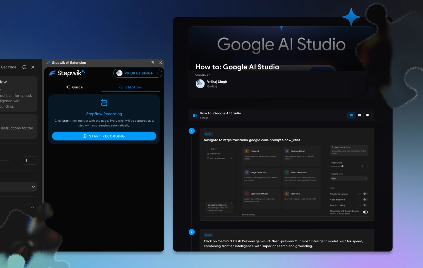Click the 'Step 2' badge label
423x268 pixels.
coord(208,235)
